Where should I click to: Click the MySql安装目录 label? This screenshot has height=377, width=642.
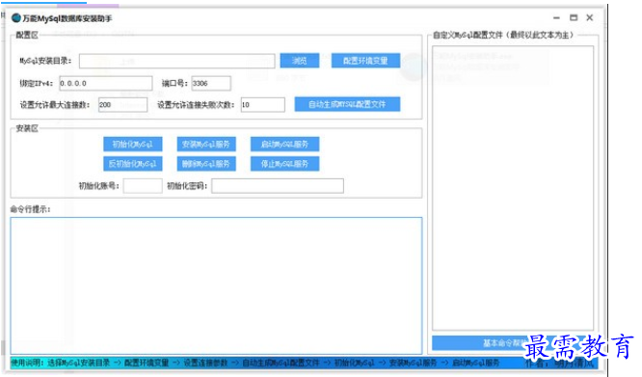[45, 61]
